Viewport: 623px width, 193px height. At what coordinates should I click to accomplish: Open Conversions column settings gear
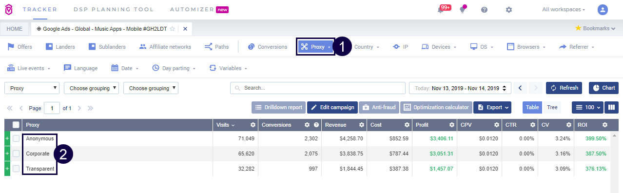coord(307,125)
